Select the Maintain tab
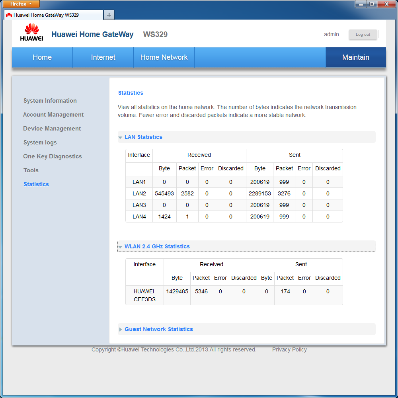The image size is (398, 398). [355, 57]
